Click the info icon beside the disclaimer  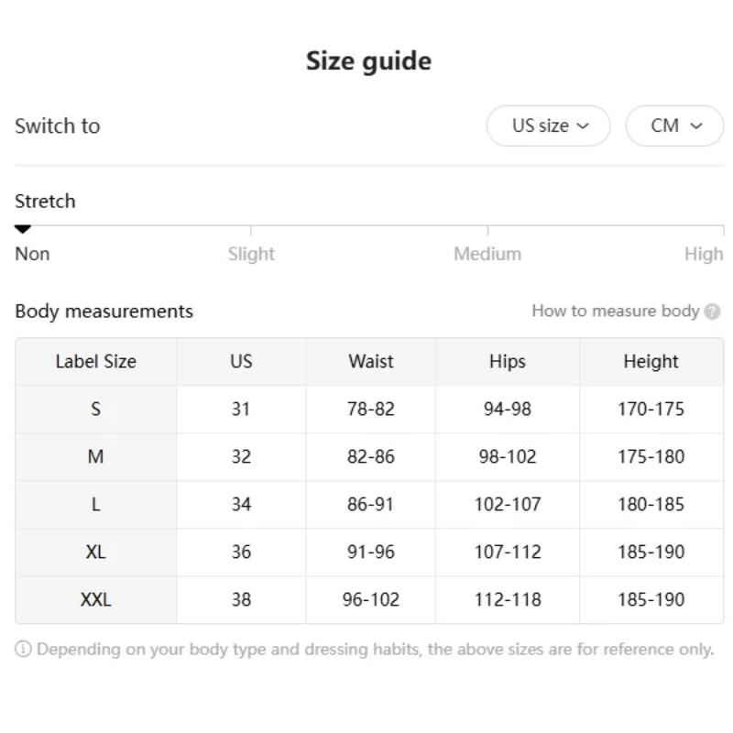click(23, 650)
